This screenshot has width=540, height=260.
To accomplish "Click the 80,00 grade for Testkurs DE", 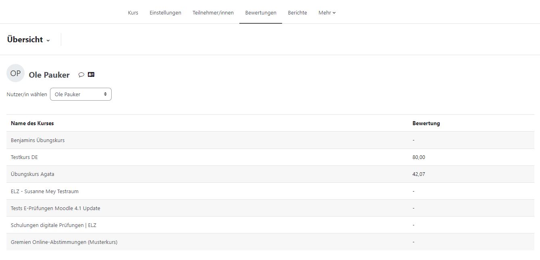I will [x=419, y=157].
